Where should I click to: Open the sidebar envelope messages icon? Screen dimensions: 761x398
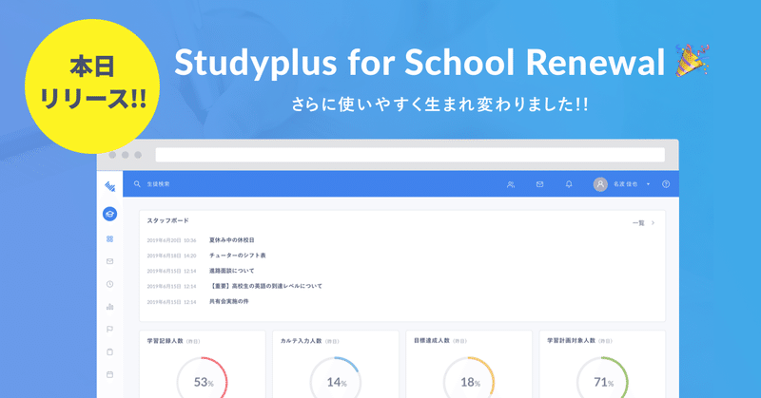click(109, 261)
